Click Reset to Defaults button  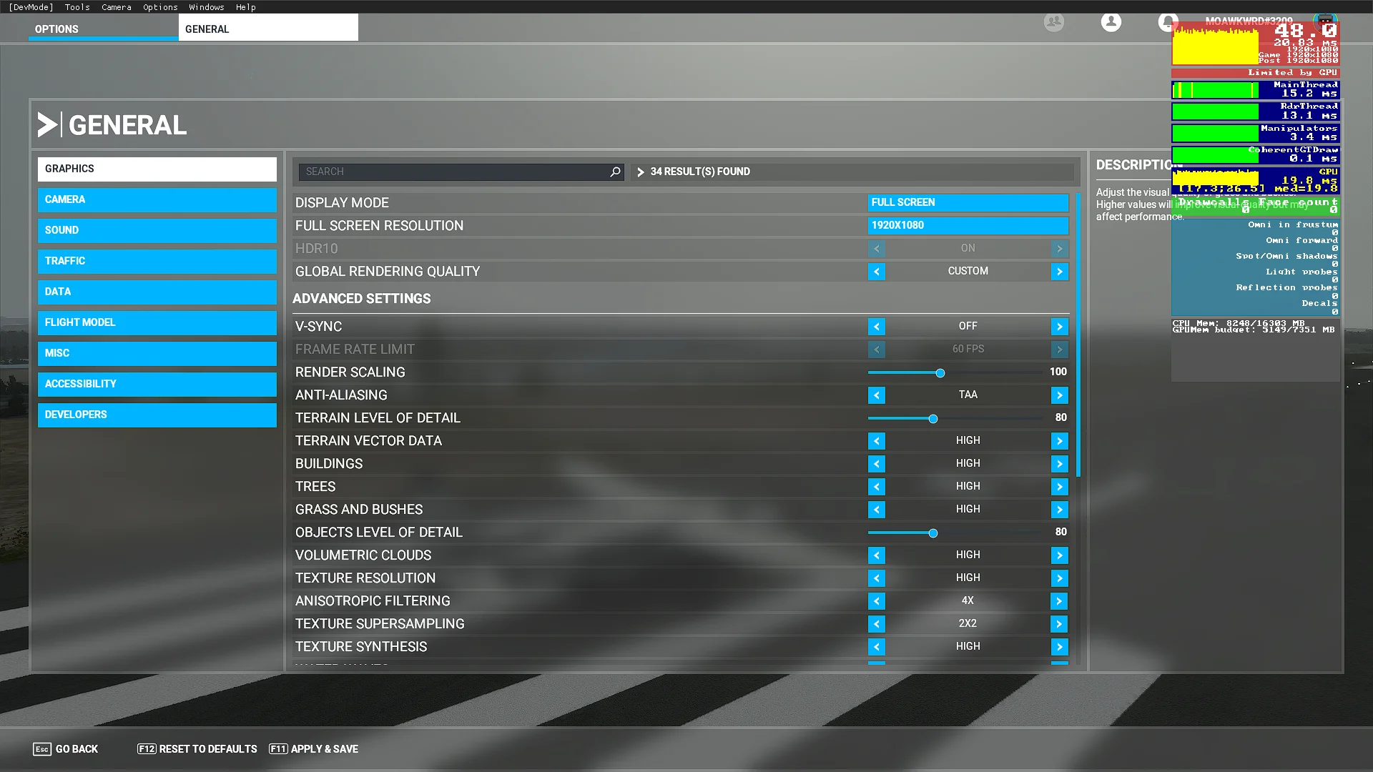click(197, 749)
